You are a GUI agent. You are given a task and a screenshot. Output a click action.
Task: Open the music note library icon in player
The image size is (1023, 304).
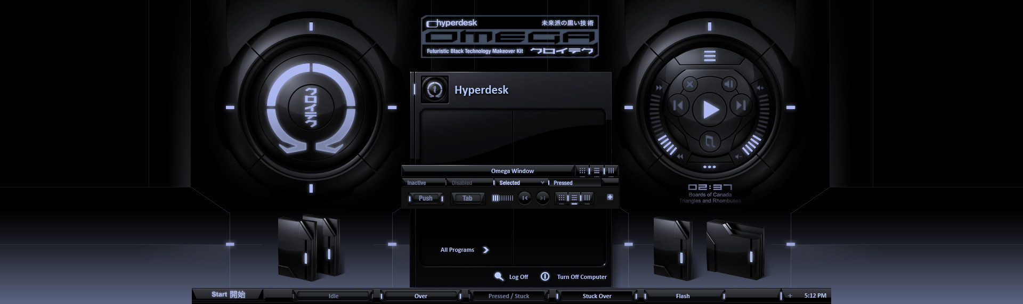pos(710,141)
